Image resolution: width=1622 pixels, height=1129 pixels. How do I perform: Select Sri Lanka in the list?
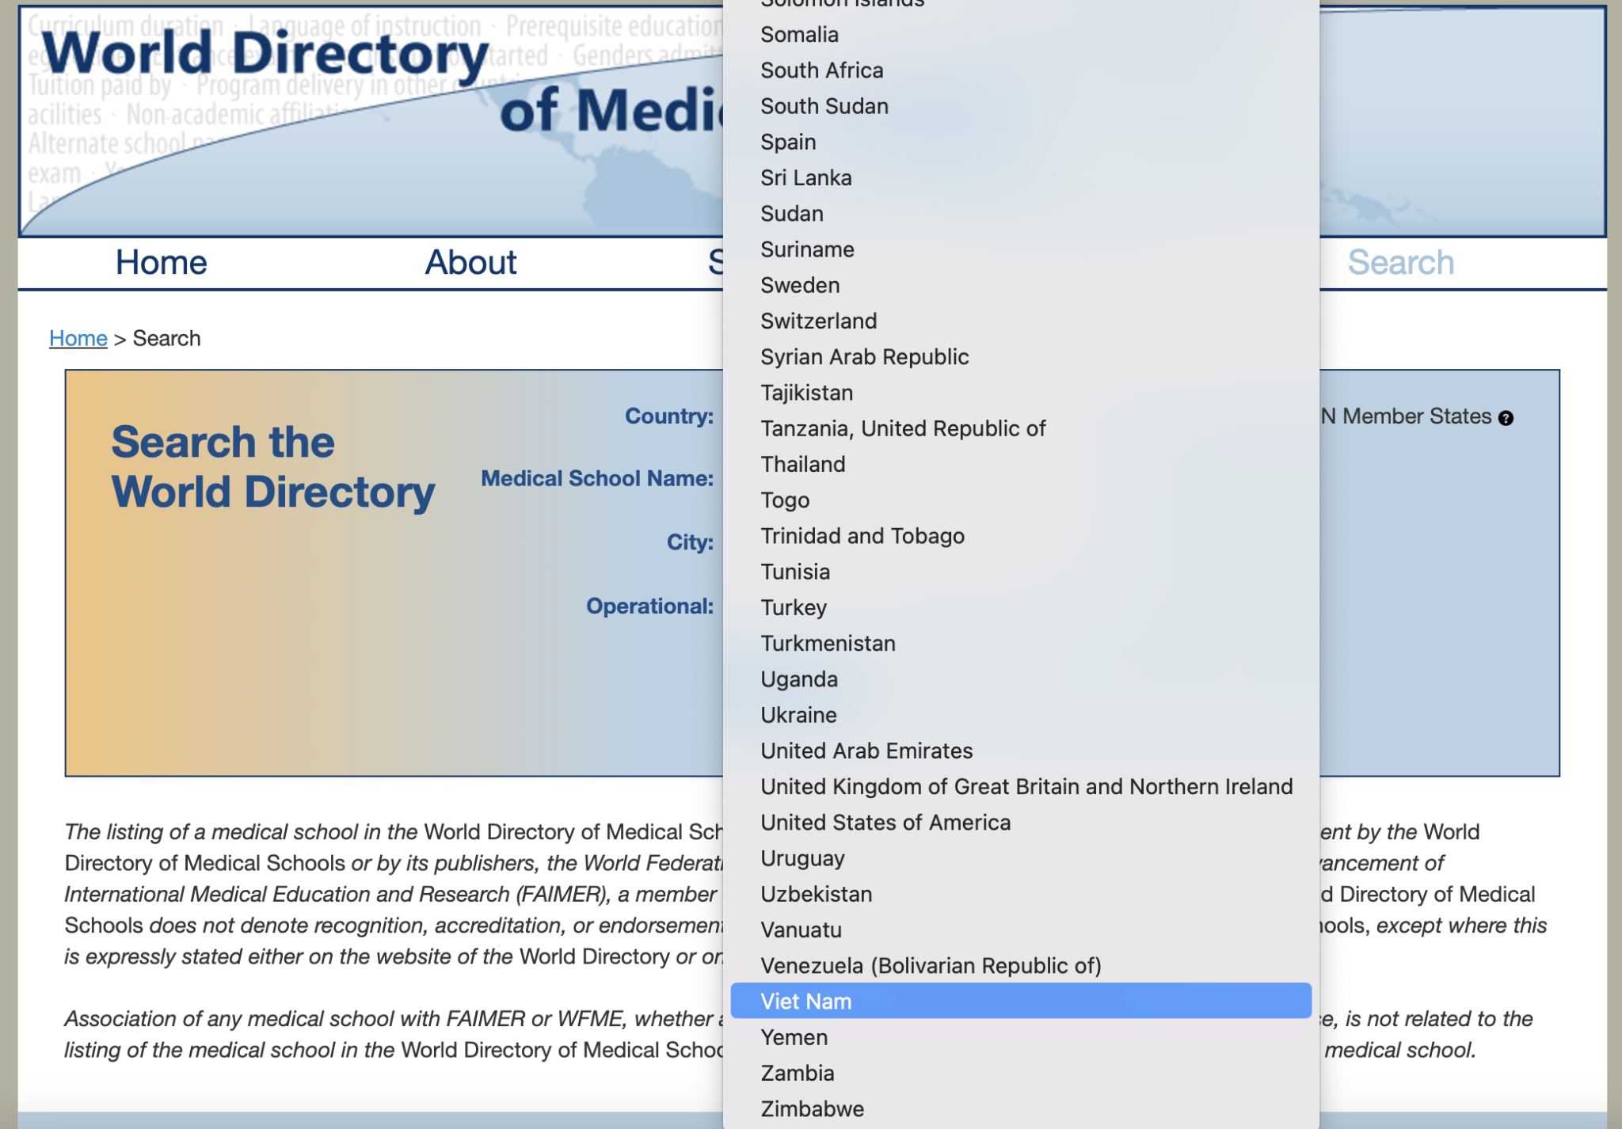pos(1021,178)
